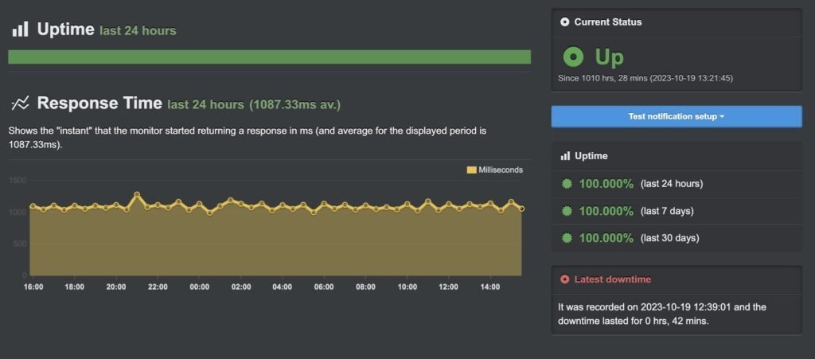
Task: Click the green badge beside last 30 days
Action: click(567, 238)
